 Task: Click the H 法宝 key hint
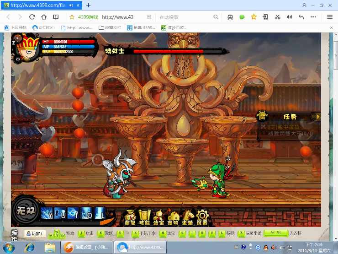(x=163, y=233)
